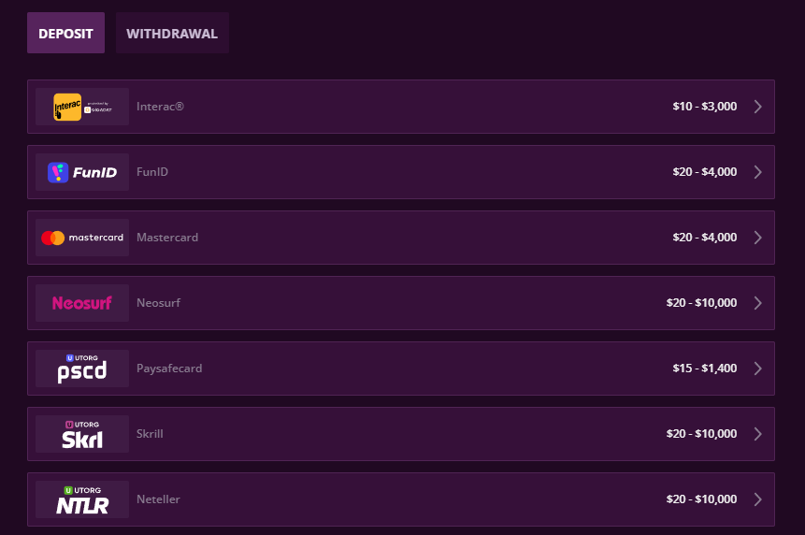Screen dimensions: 805x535
Task: Click the Neteller method label
Action: [158, 499]
